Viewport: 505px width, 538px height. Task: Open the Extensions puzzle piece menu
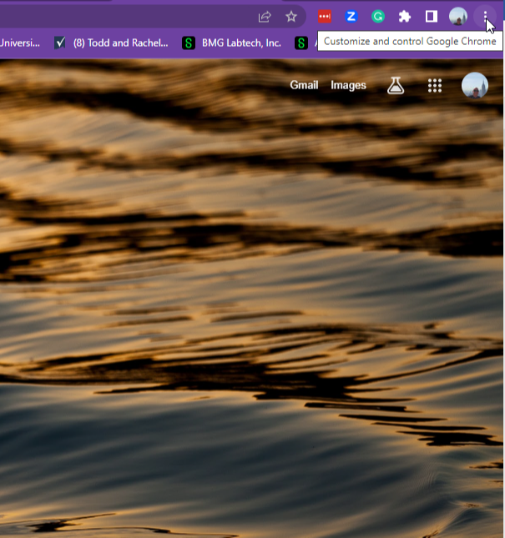[405, 17]
